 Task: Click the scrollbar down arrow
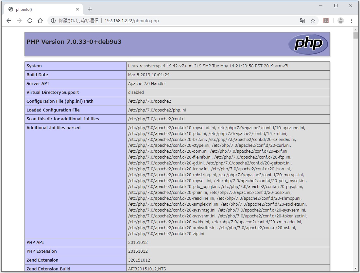pyautogui.click(x=355, y=268)
